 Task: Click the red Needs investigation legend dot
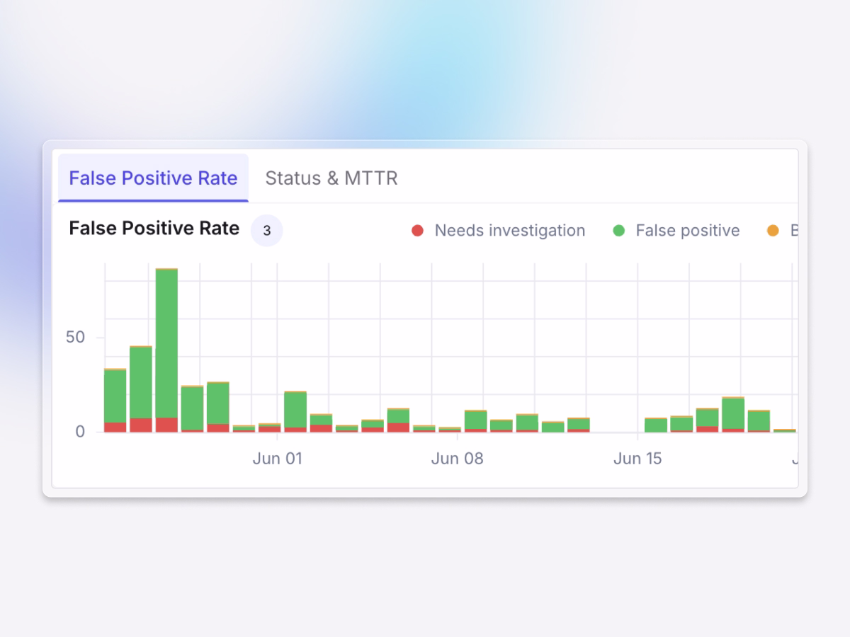pyautogui.click(x=418, y=230)
